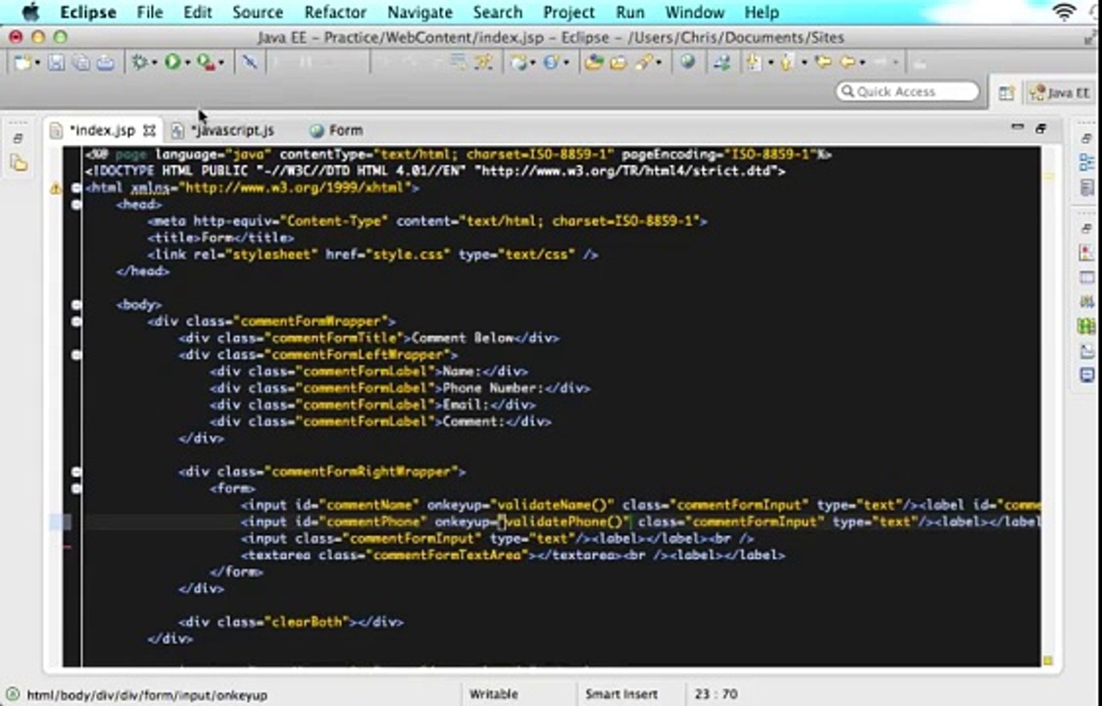Open the Project menu
The height and width of the screenshot is (706, 1102).
pyautogui.click(x=569, y=12)
